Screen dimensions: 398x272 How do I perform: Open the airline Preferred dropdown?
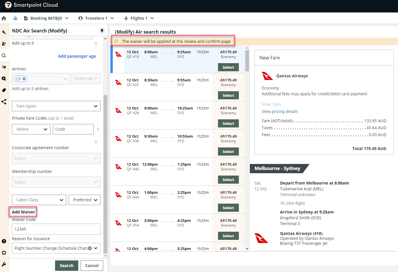coord(86,79)
